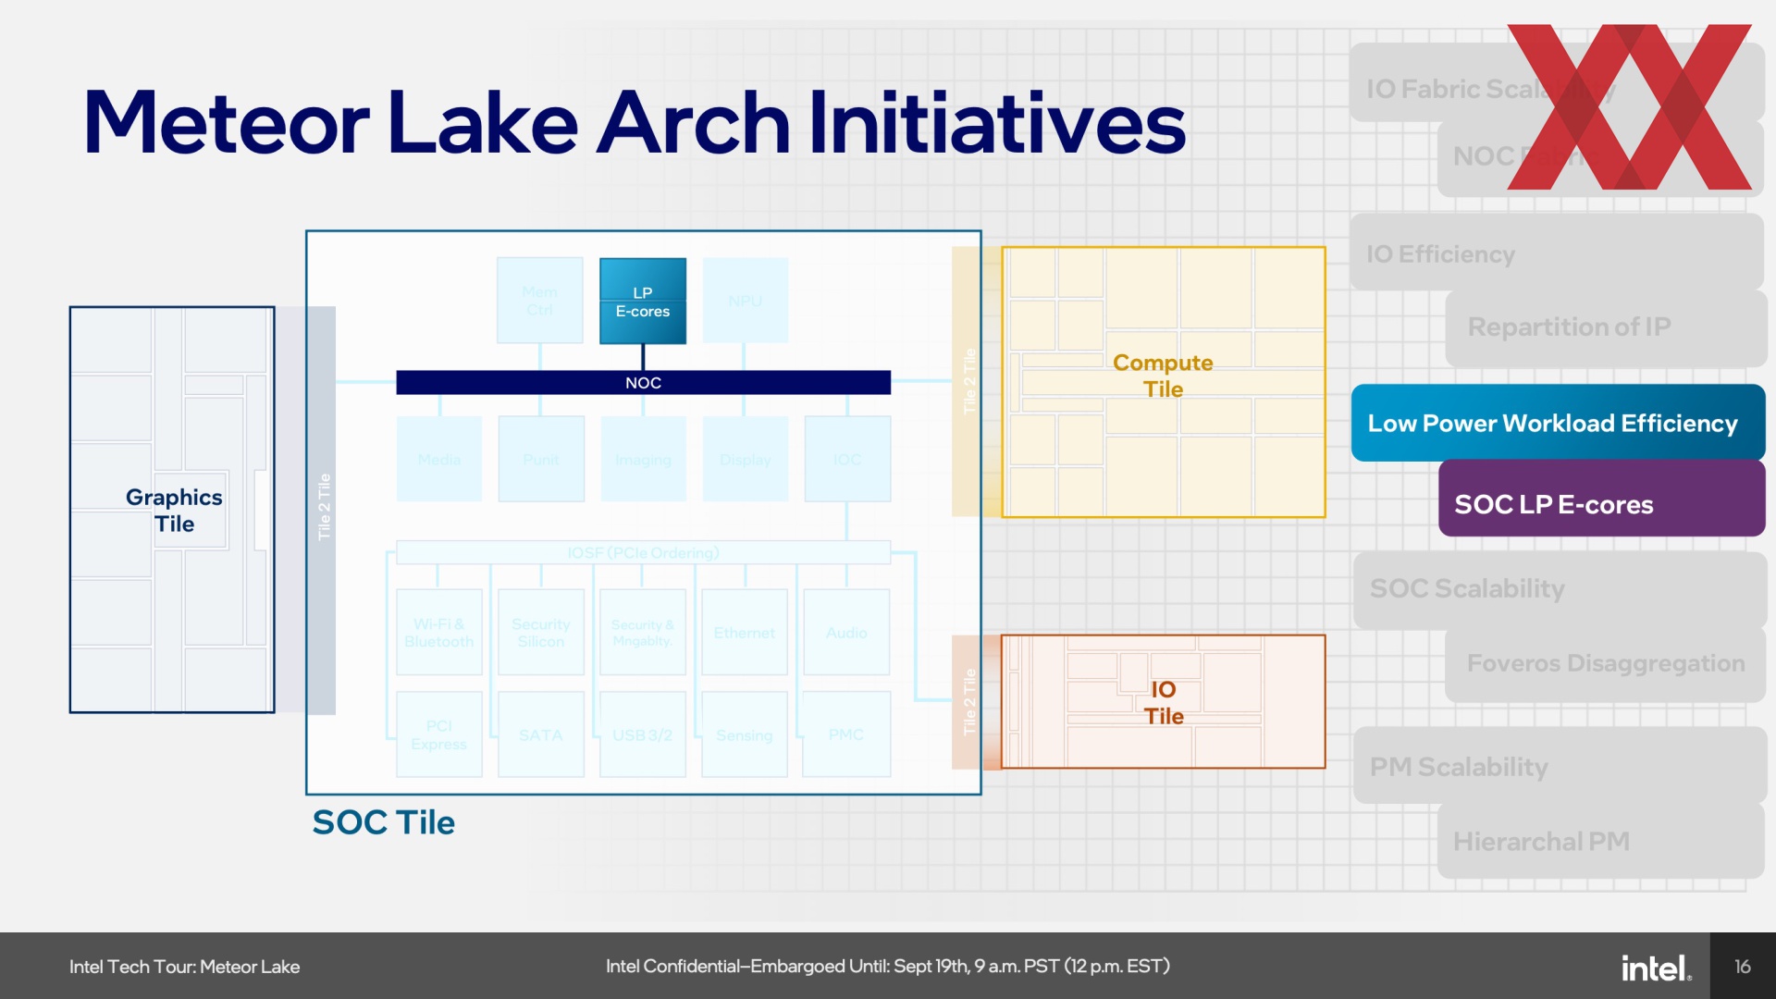Click the SATA block

click(x=541, y=734)
